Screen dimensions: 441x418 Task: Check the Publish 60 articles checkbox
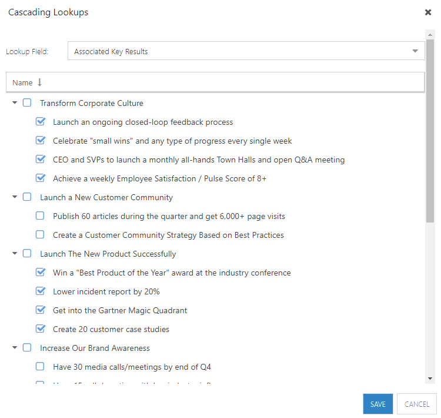coord(40,215)
